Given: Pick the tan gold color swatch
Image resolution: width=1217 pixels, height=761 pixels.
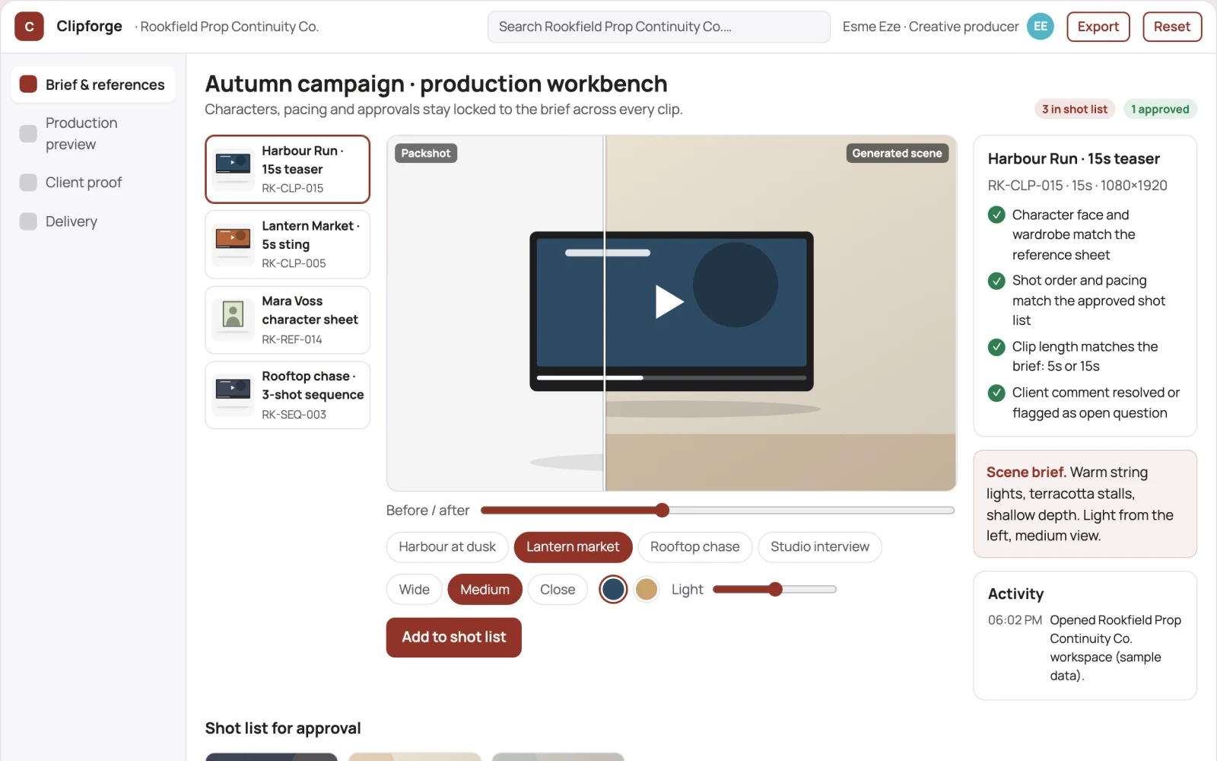Looking at the screenshot, I should [x=647, y=589].
